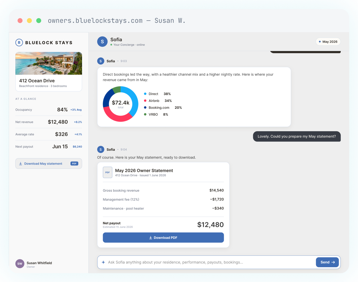Click the sparkle icon in the chat input
The width and height of the screenshot is (358, 282).
click(103, 262)
